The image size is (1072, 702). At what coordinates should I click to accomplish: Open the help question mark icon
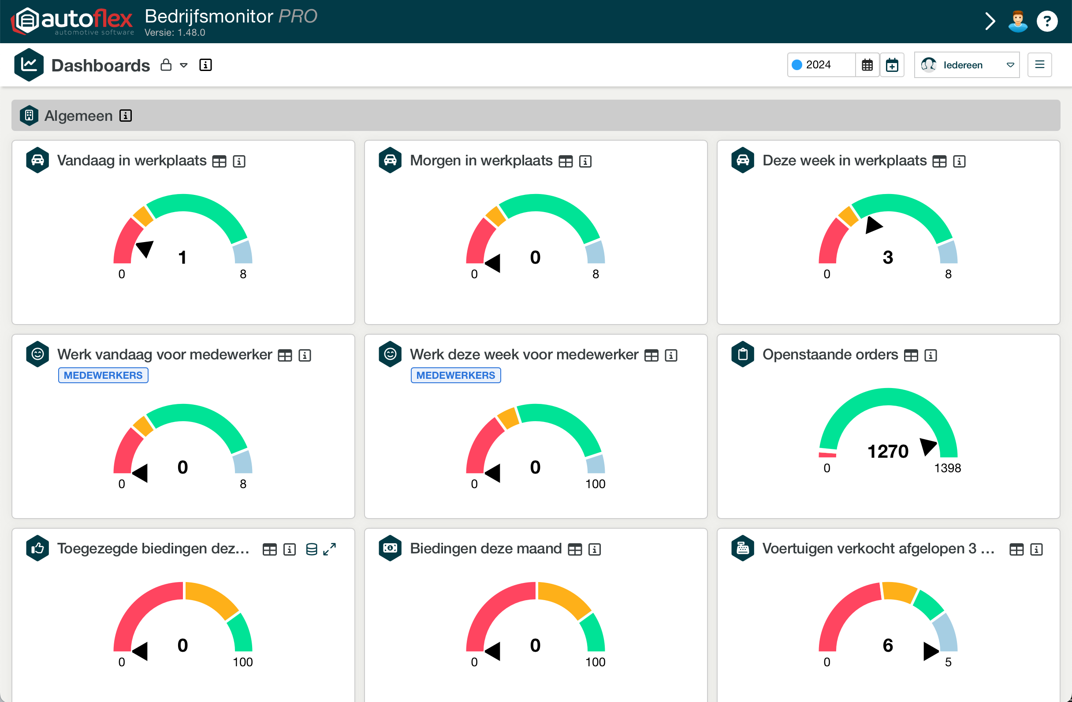1047,21
